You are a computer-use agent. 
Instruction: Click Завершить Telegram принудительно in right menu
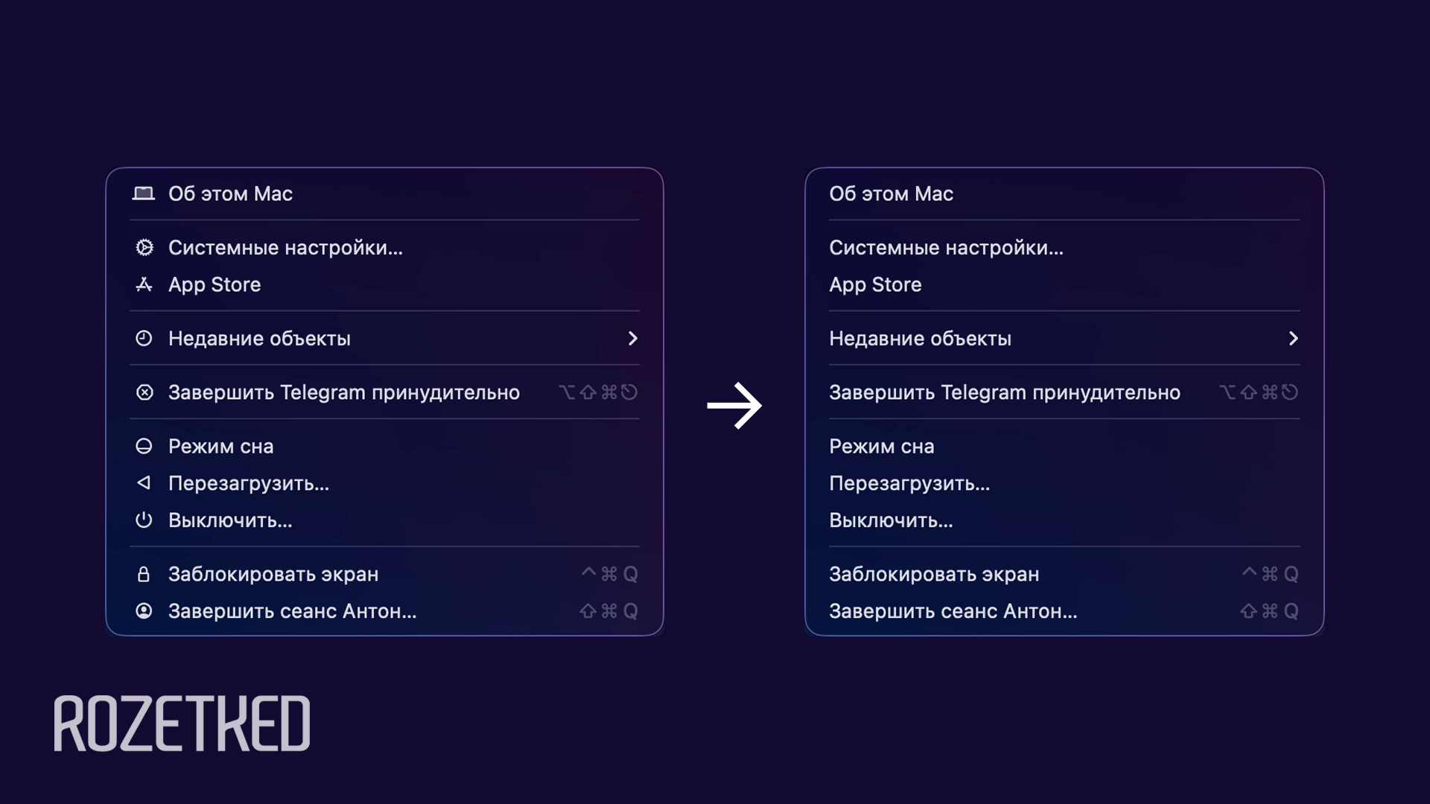(x=1005, y=392)
